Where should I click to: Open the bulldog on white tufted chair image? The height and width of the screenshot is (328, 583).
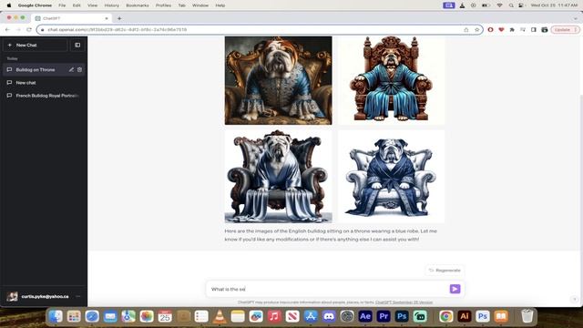coord(391,176)
